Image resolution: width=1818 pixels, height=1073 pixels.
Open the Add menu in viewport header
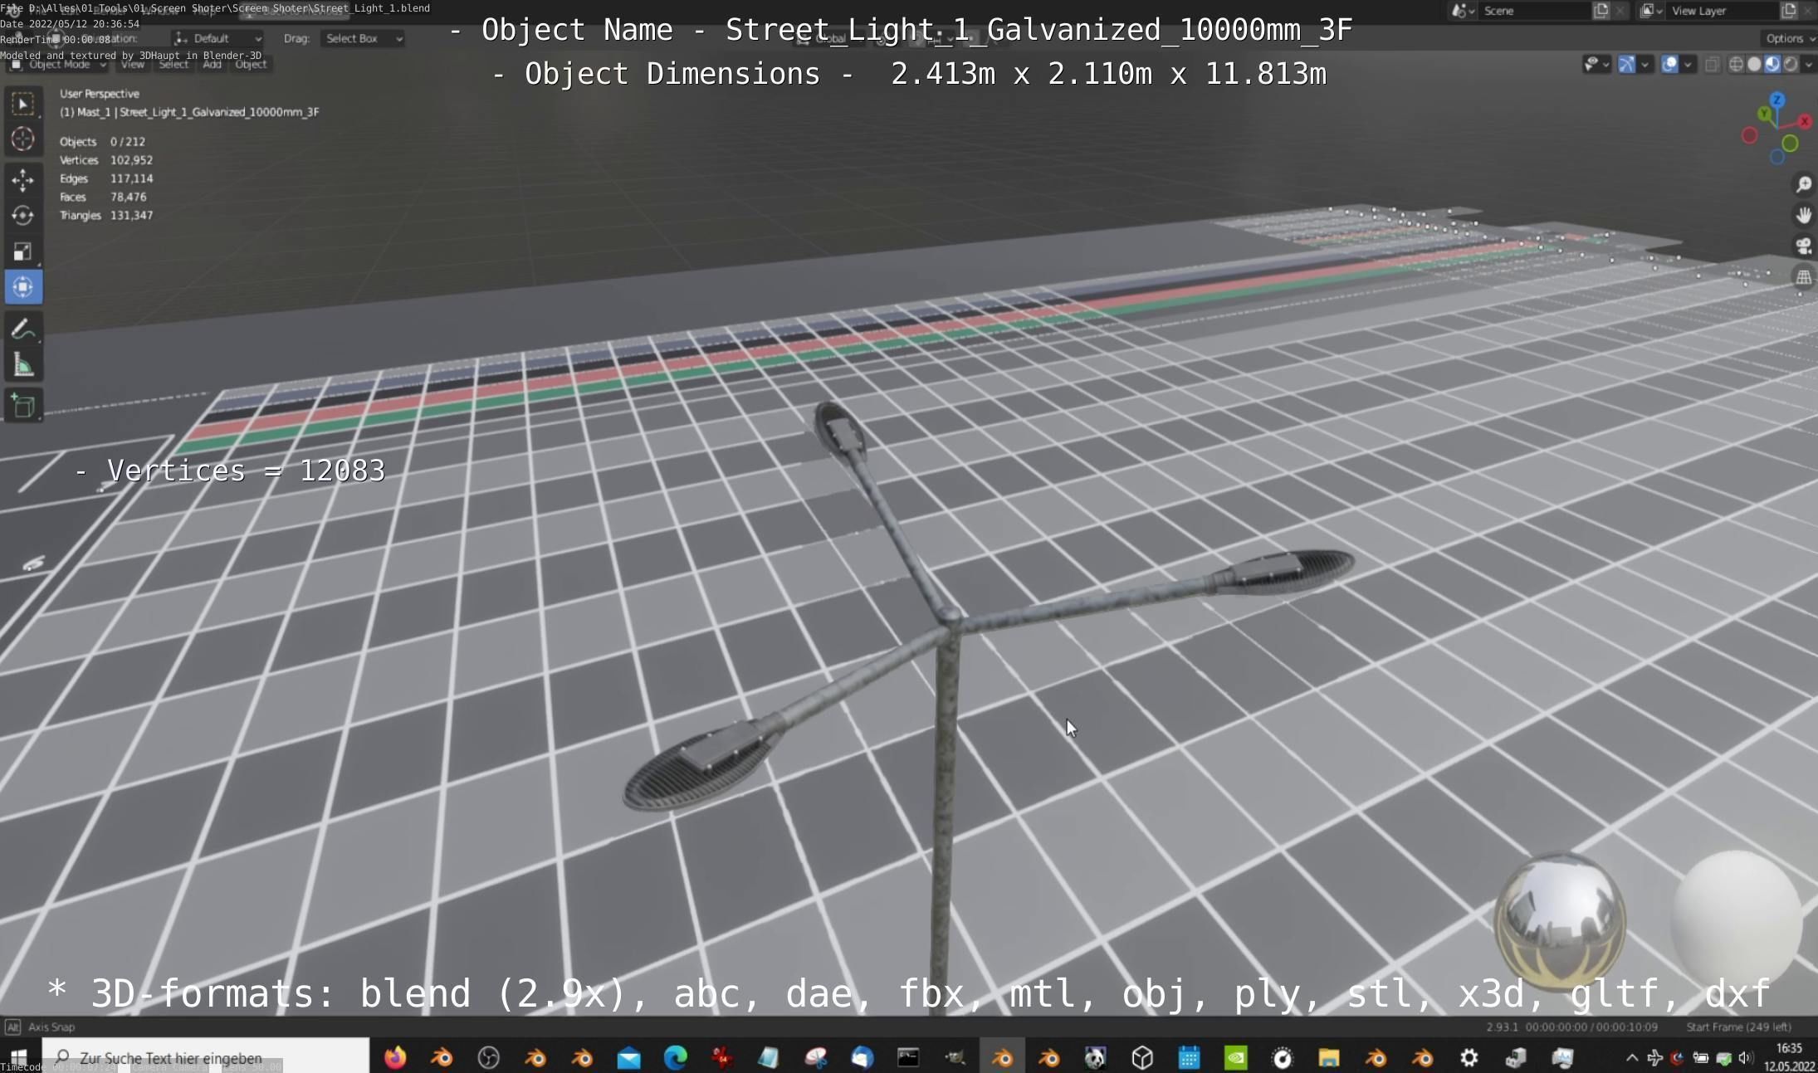tap(213, 64)
